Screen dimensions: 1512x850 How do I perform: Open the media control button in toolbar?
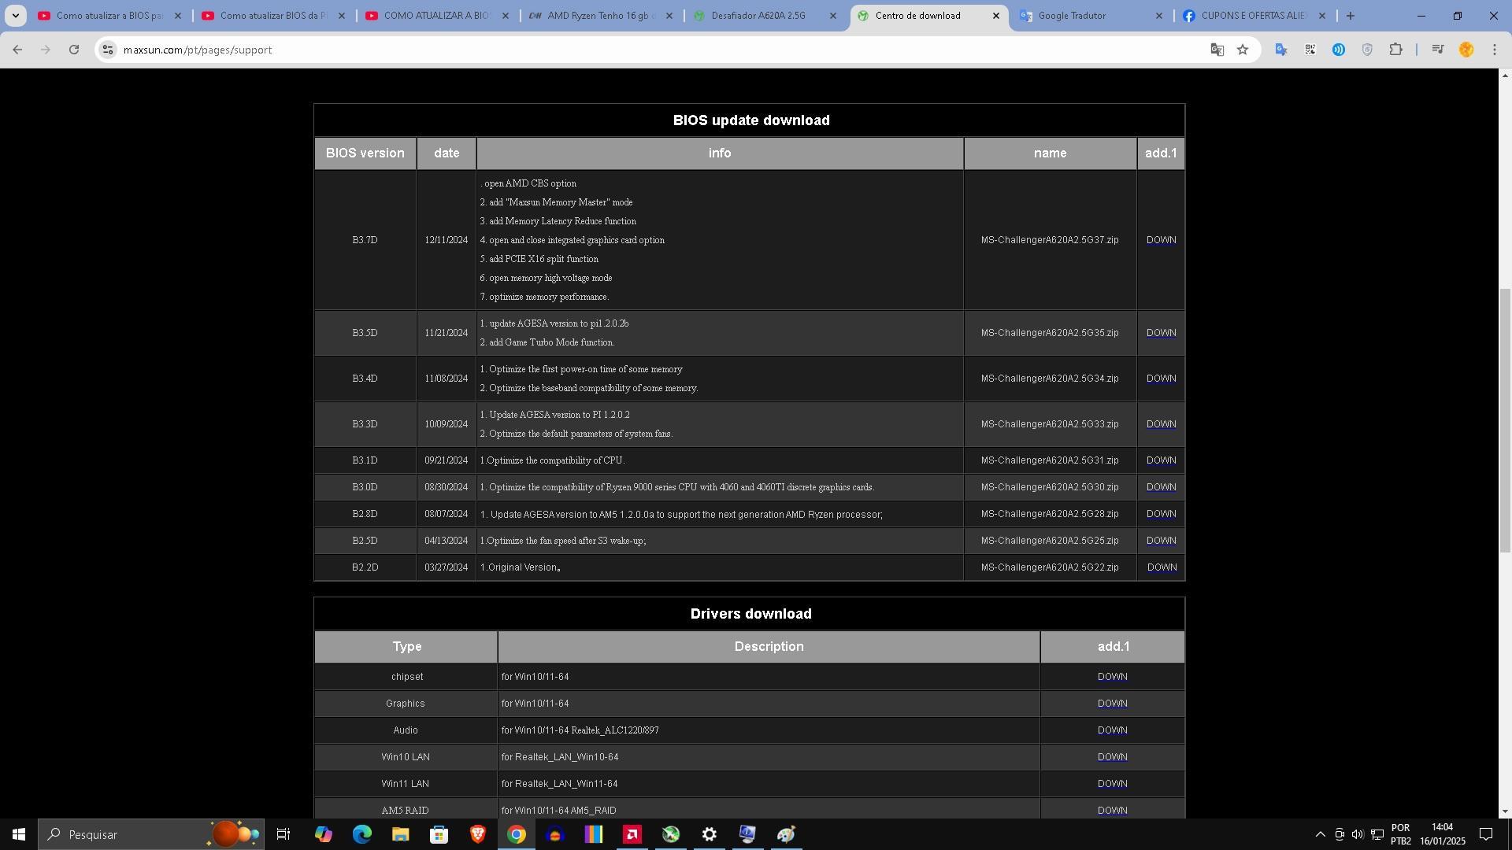coord(1437,50)
